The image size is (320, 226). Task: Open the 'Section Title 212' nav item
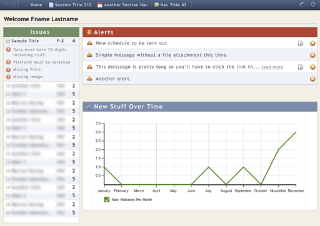pyautogui.click(x=70, y=5)
